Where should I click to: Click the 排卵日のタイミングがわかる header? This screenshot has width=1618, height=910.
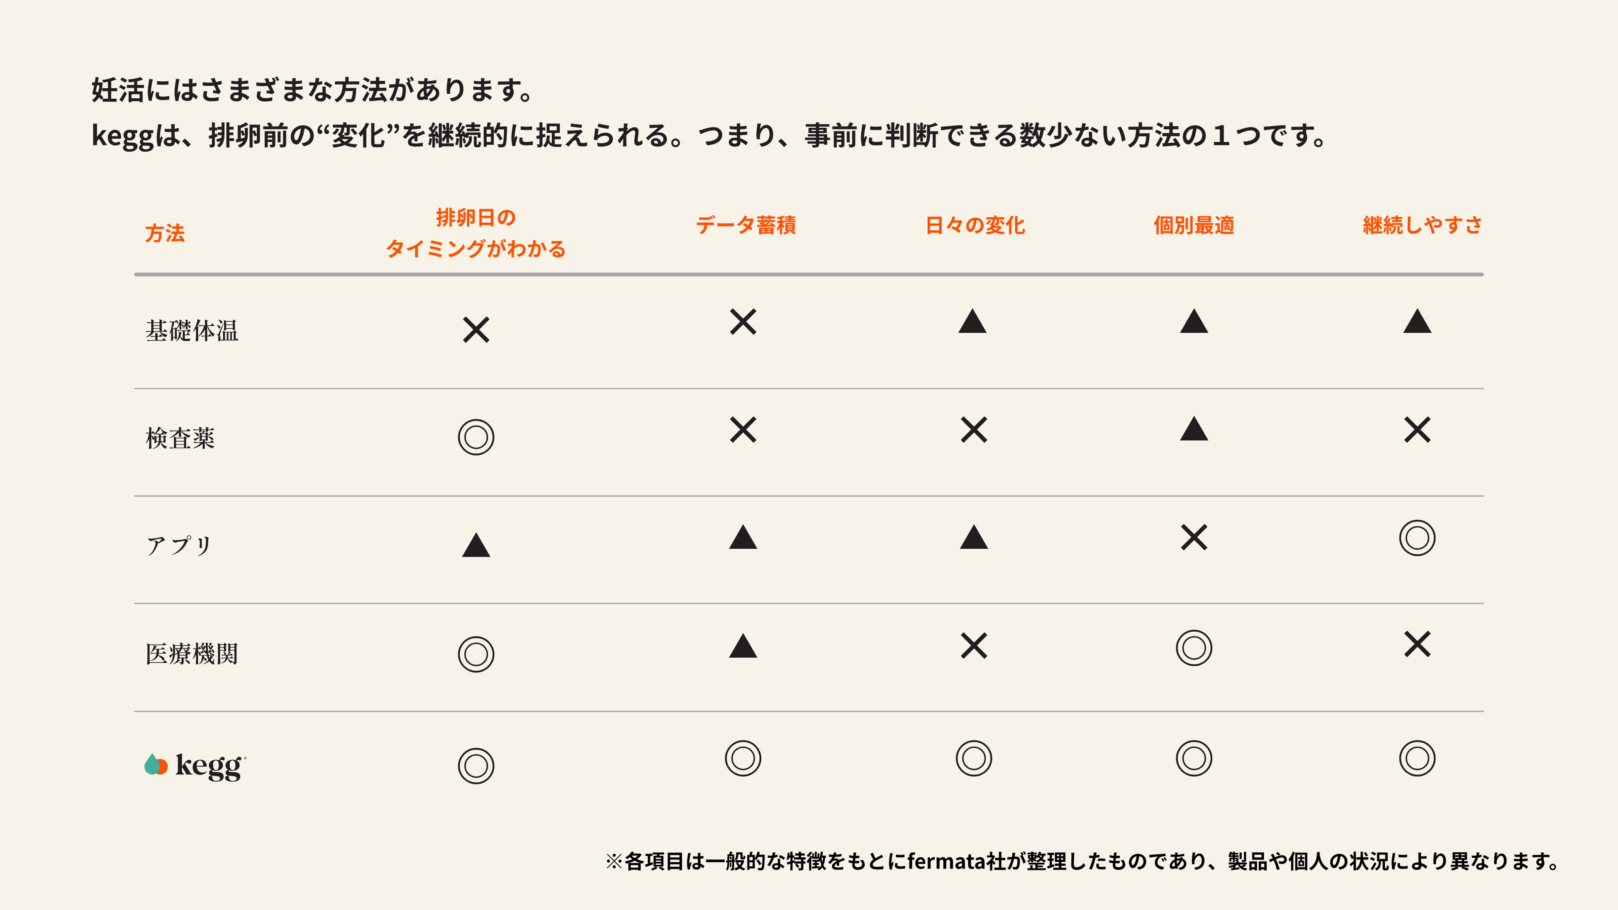pyautogui.click(x=476, y=233)
